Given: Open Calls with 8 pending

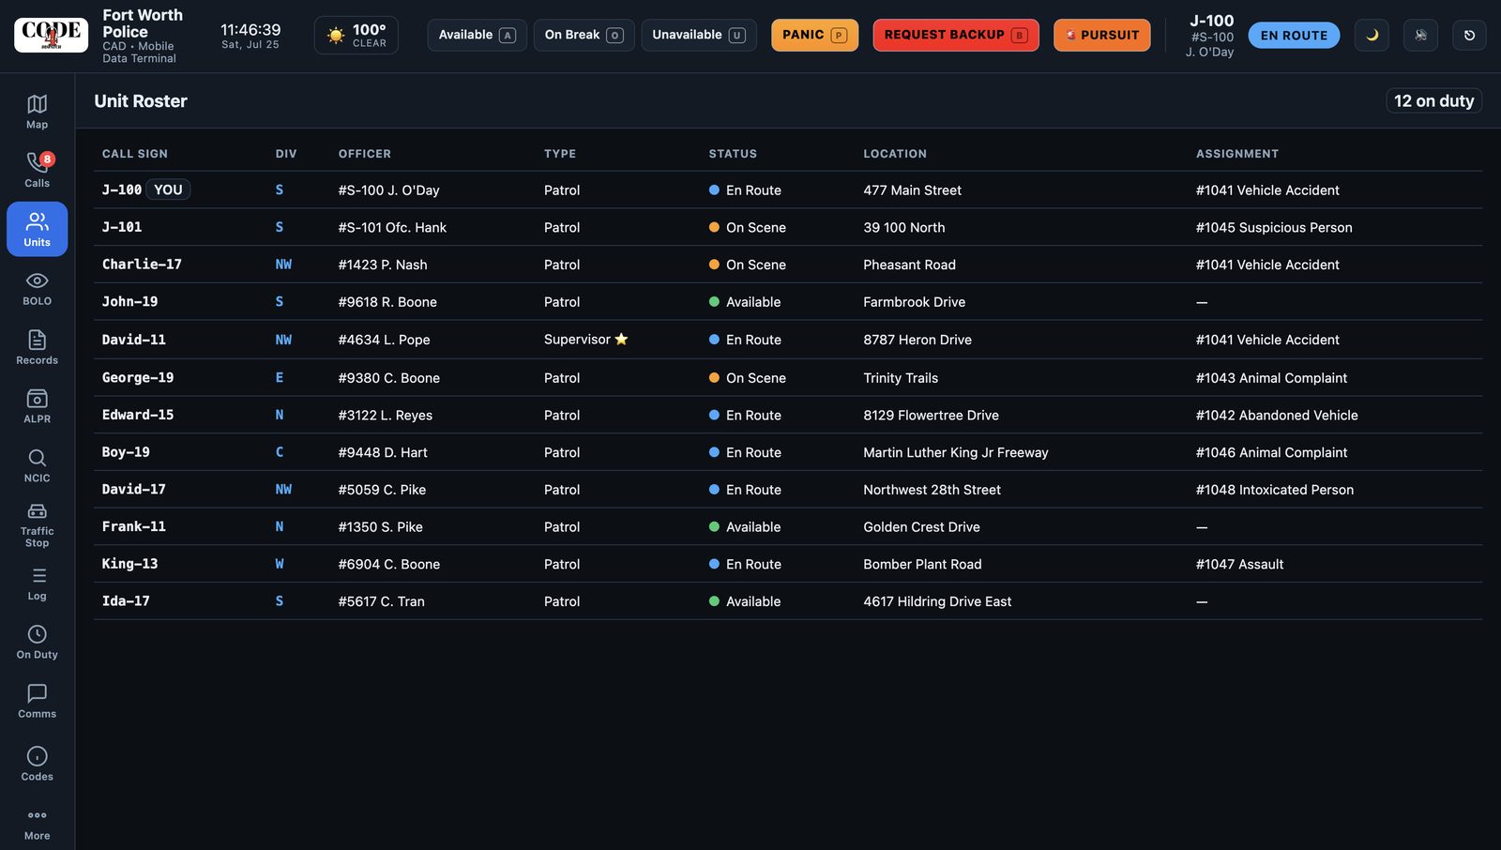Looking at the screenshot, I should click(37, 170).
